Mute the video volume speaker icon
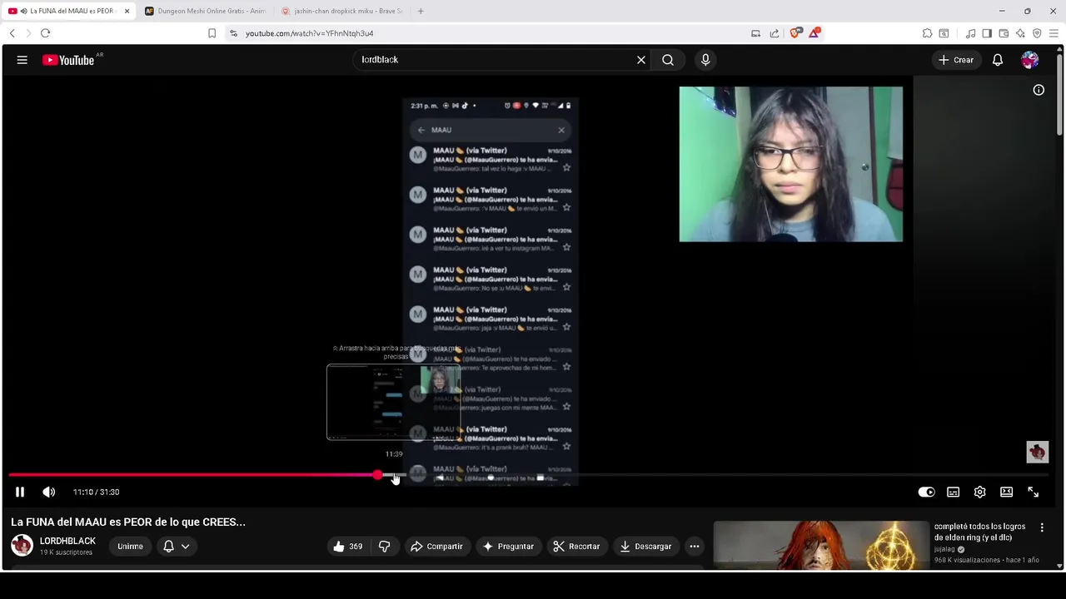1066x599 pixels. tap(49, 492)
